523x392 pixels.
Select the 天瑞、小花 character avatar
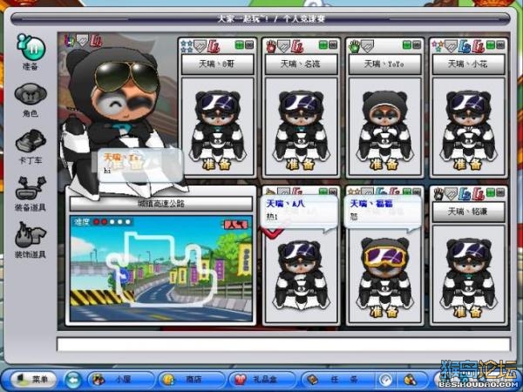coord(468,126)
